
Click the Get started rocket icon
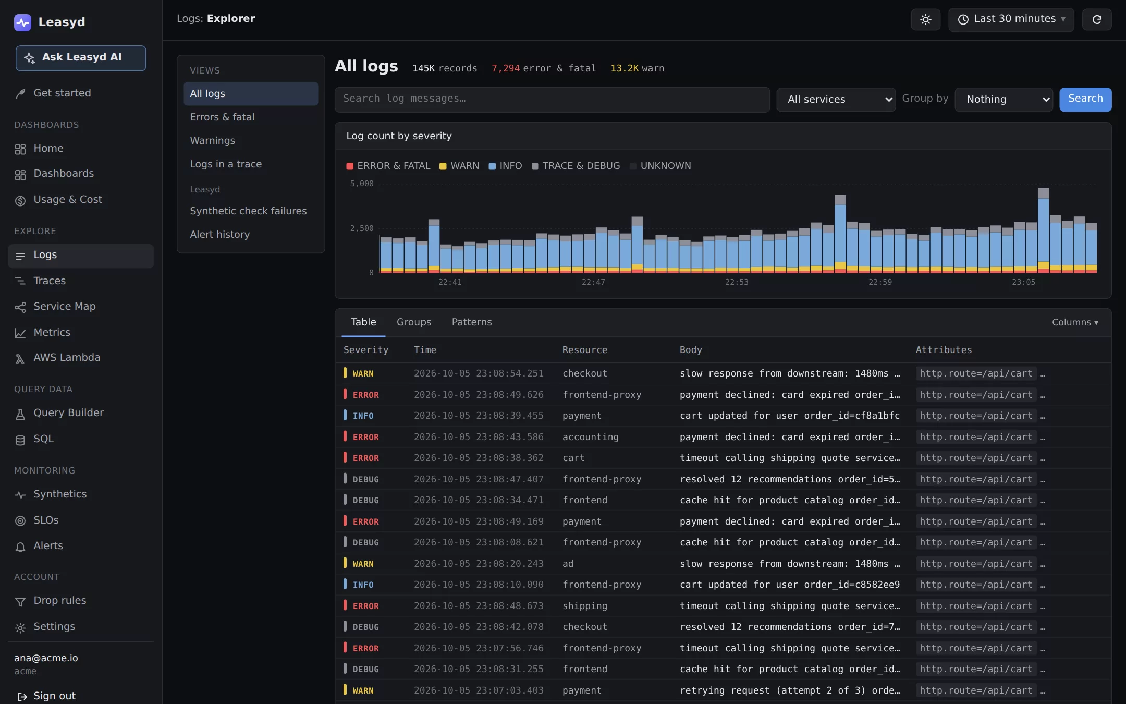tap(20, 93)
